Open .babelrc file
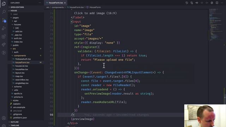 click(x=17, y=104)
